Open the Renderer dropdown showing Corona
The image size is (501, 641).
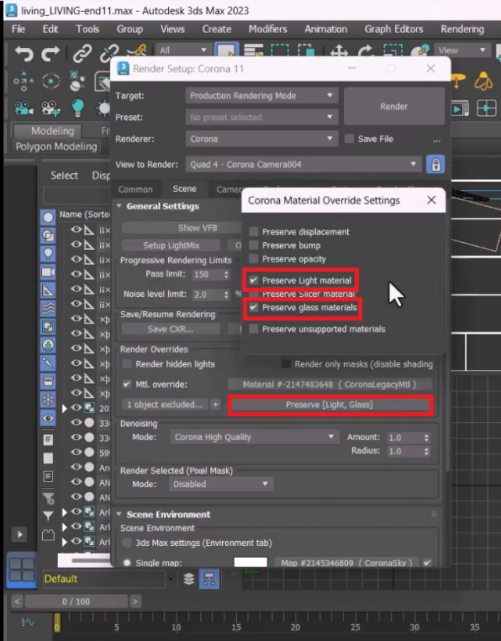tap(261, 139)
